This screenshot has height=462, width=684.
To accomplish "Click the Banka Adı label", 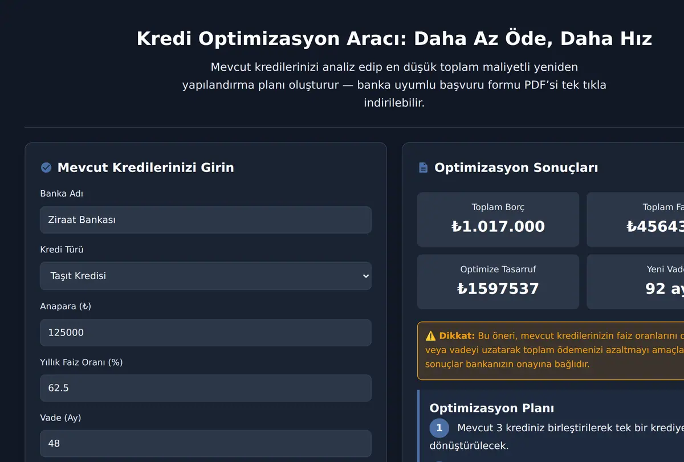I will point(62,194).
